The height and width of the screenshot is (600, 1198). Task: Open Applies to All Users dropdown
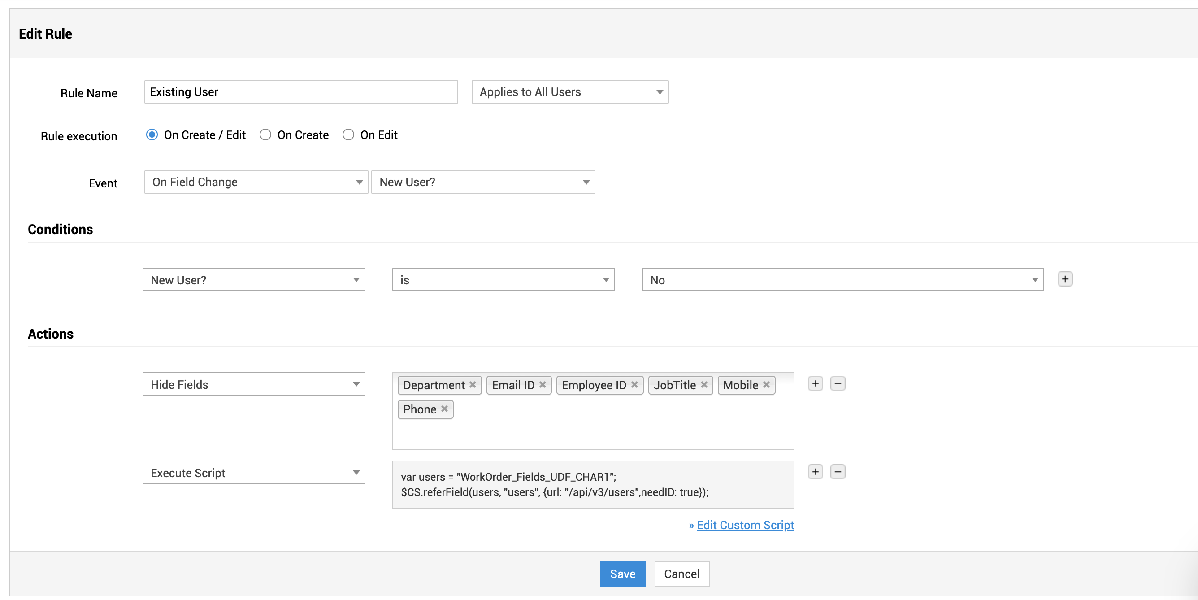click(x=570, y=92)
